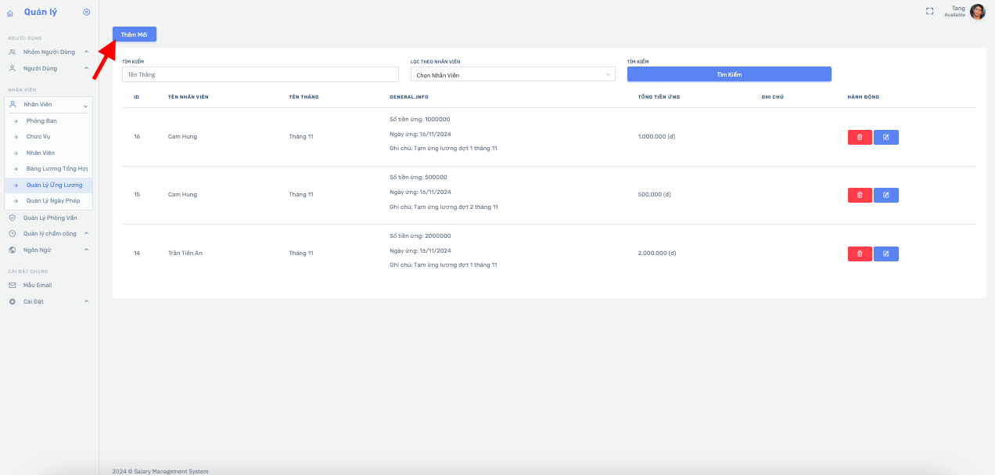Delete the advance record for ID 15
Viewport: 995px width, 475px height.
coord(860,195)
